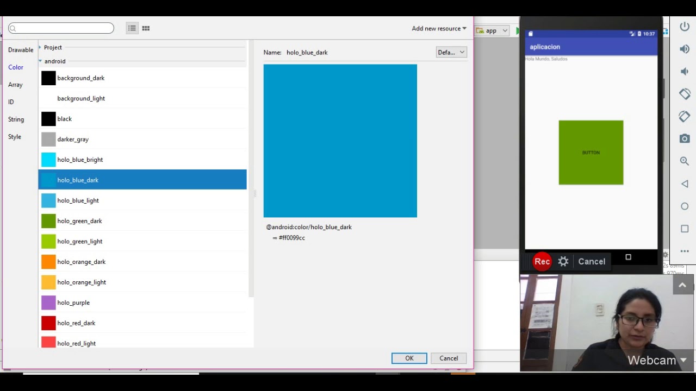Click the resource search field

(x=61, y=28)
